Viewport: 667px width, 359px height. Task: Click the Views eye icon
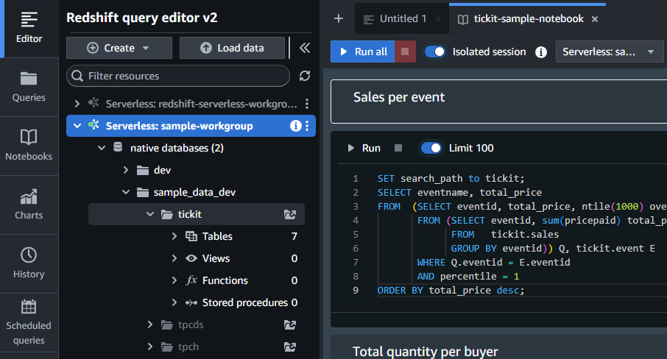[191, 258]
